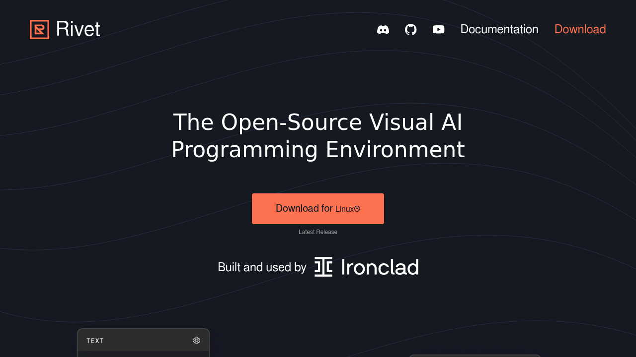Click the Ironclad wordmark

380,267
